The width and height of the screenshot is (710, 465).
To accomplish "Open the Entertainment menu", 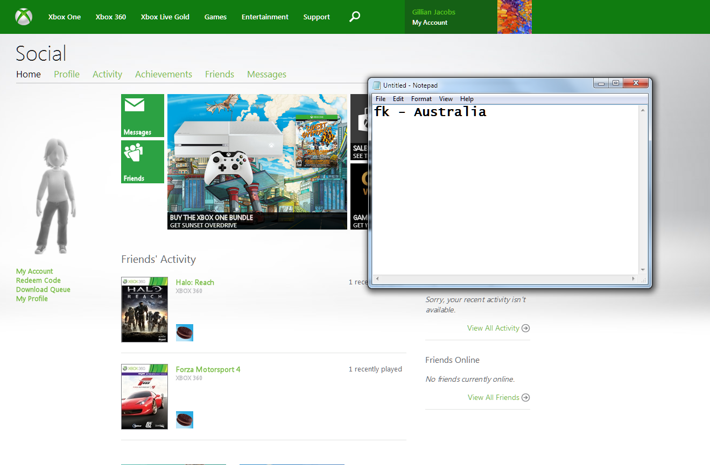I will point(265,17).
